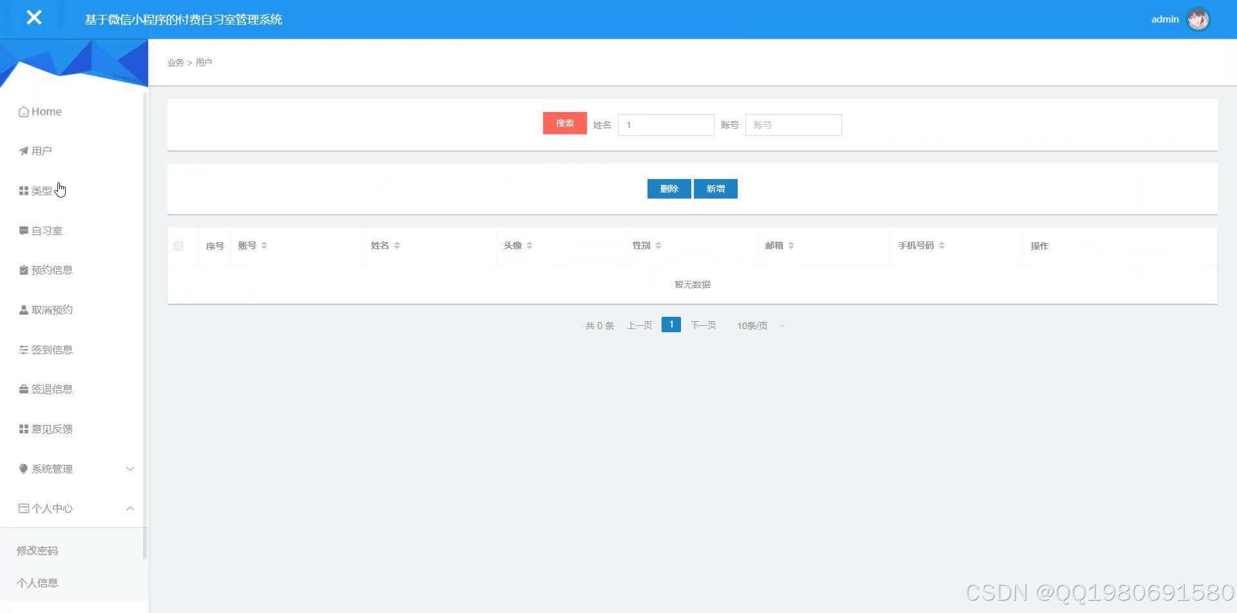Click the 预约信息 clipboard icon

coord(24,270)
